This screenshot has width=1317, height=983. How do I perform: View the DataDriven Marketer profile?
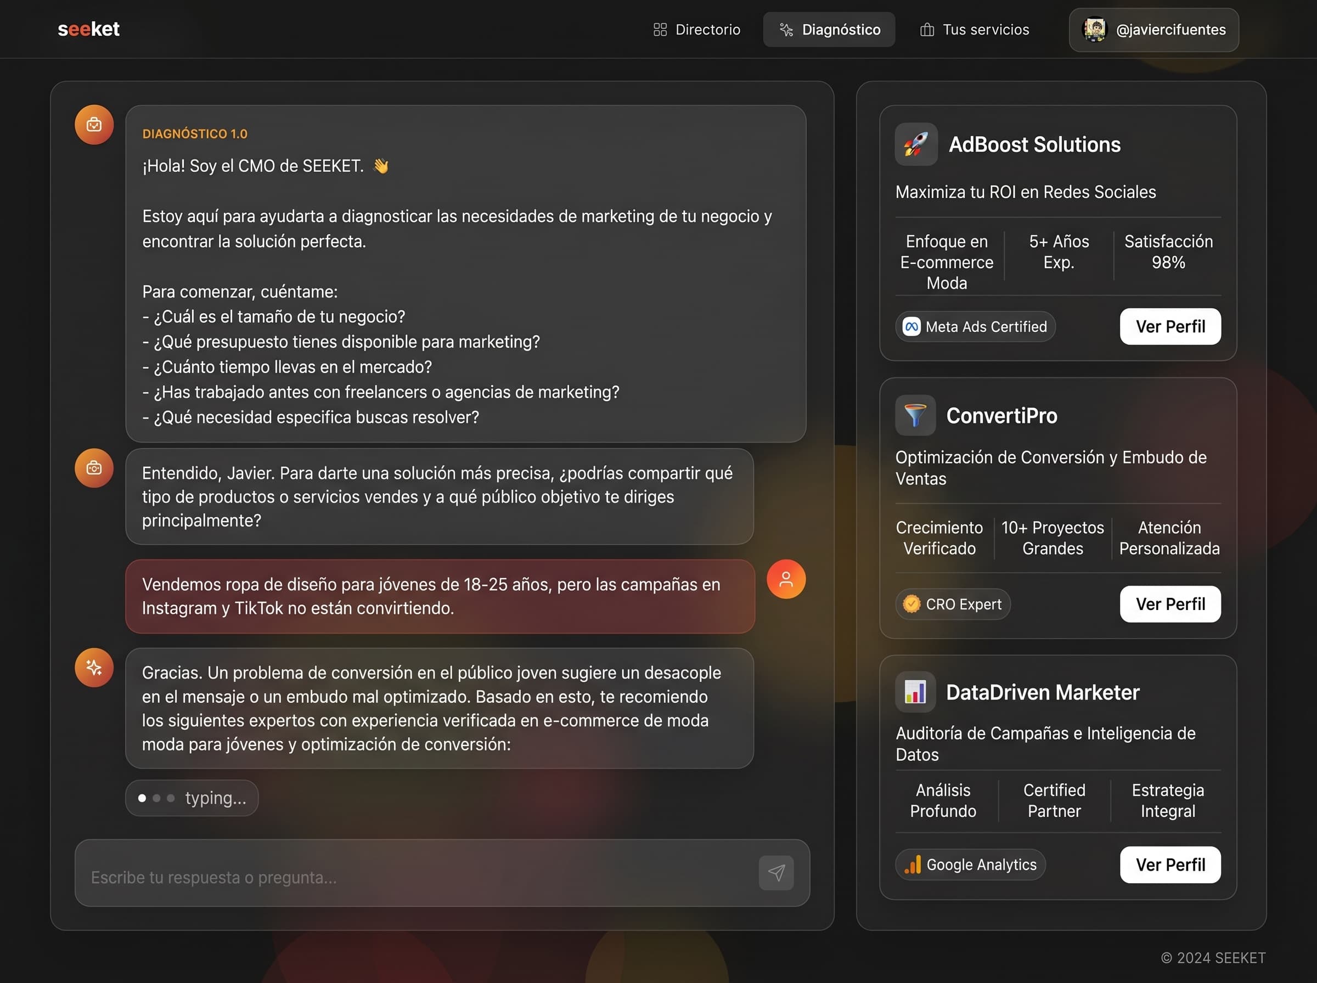1170,865
